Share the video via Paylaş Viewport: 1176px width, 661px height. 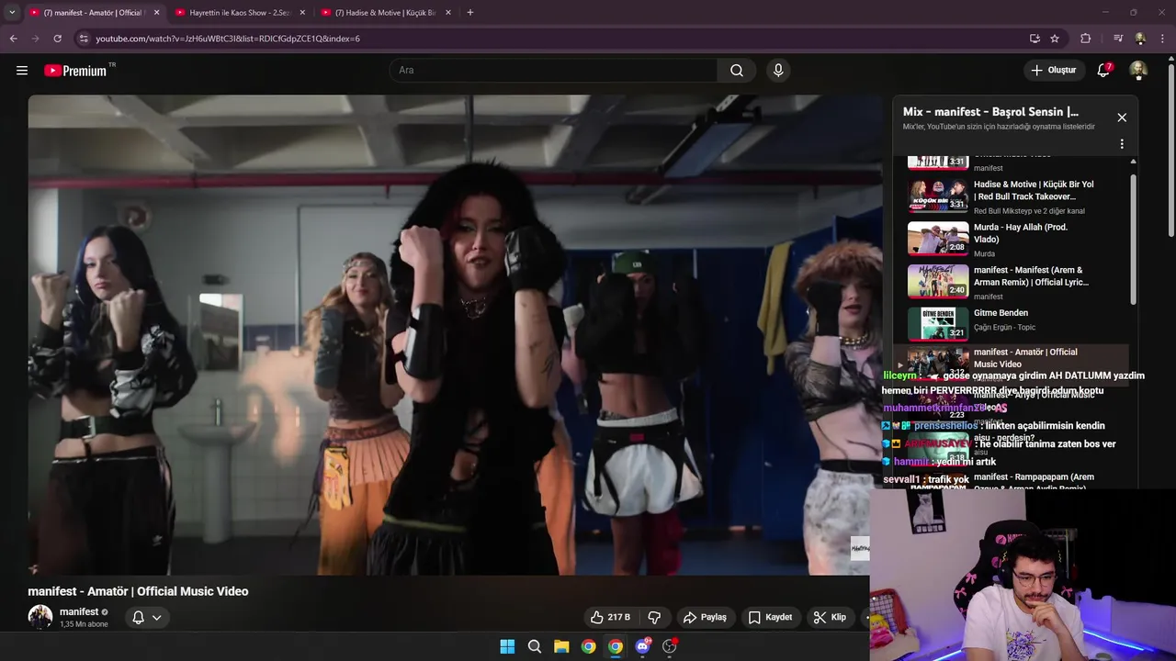coord(705,617)
